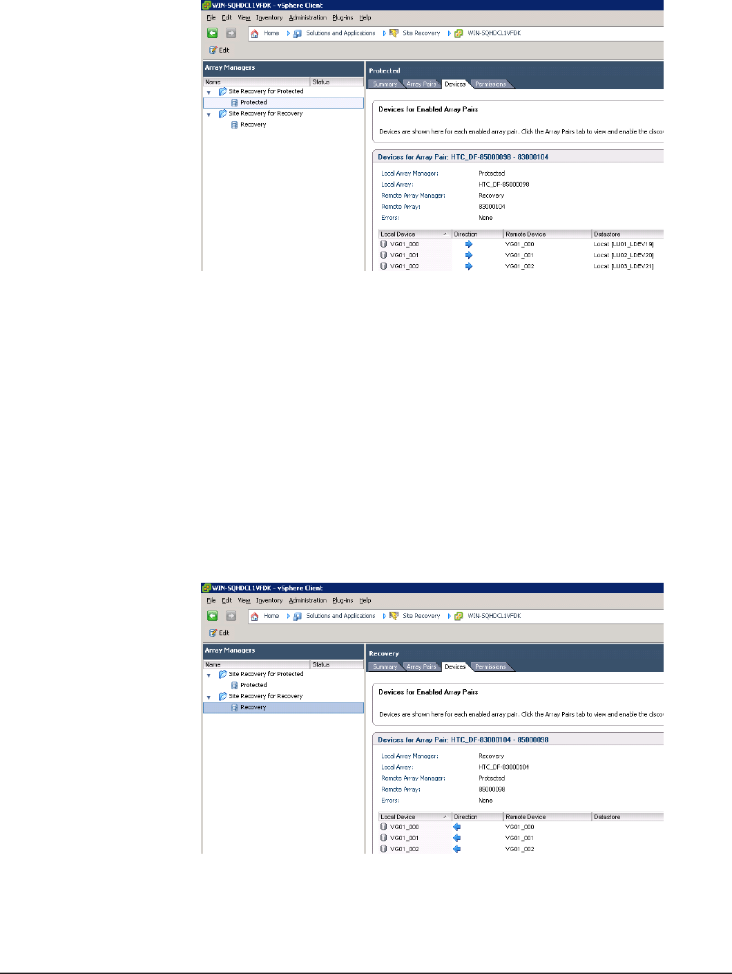This screenshot has height=974, width=732.
Task: Click the 'Local: [LU01_LDEV19]' datastore cell
Action: pos(624,244)
